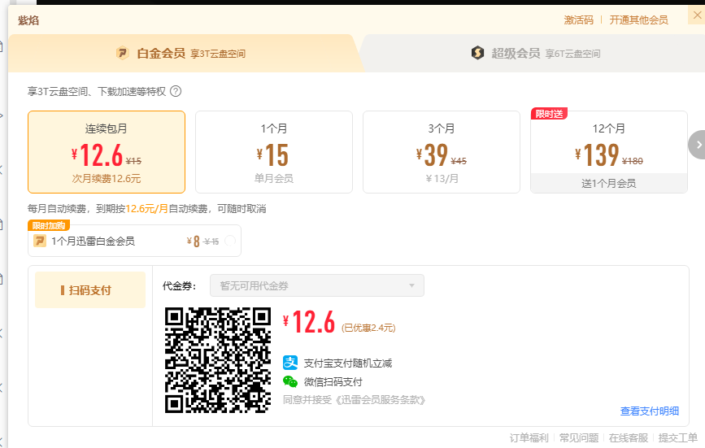The image size is (705, 448).
Task: Click the Alipay payment icon
Action: (x=290, y=363)
